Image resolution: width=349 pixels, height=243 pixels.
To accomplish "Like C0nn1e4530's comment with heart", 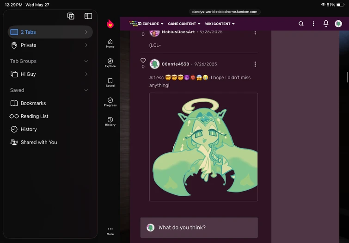I will [143, 61].
